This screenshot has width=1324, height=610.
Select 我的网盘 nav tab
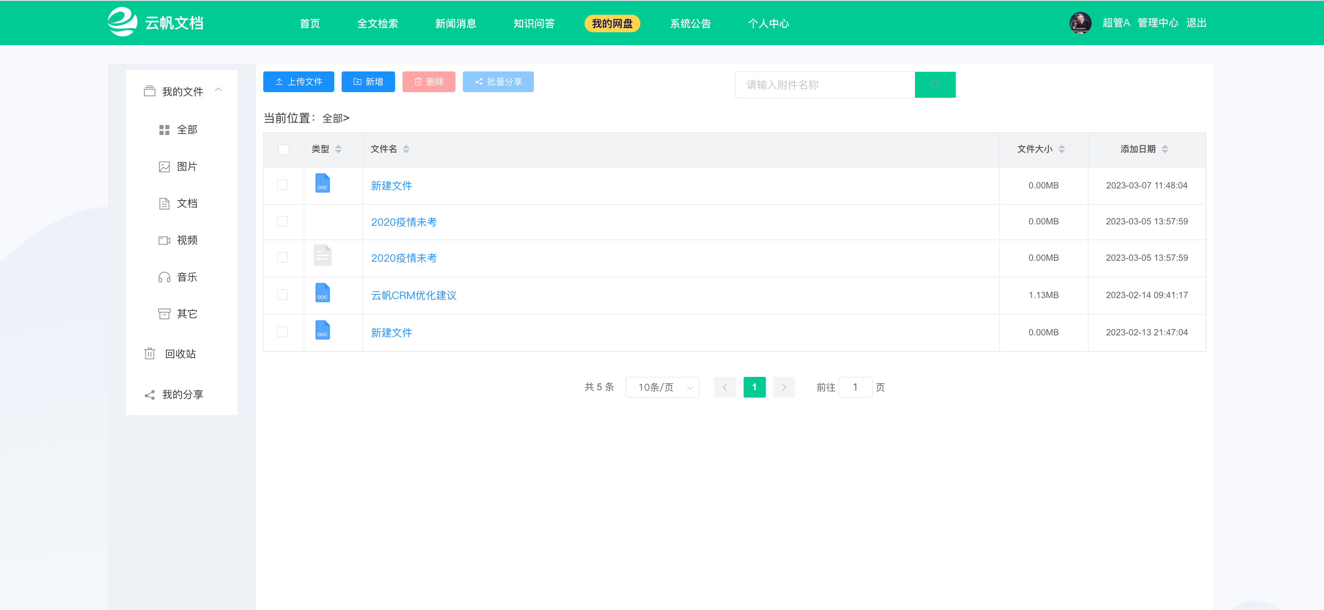[x=612, y=23]
